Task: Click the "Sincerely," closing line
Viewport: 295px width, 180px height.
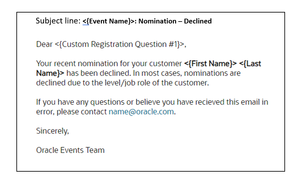Action: pyautogui.click(x=52, y=131)
